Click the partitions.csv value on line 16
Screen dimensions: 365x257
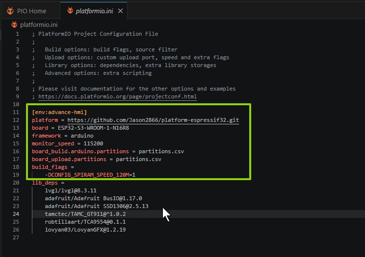click(x=161, y=151)
